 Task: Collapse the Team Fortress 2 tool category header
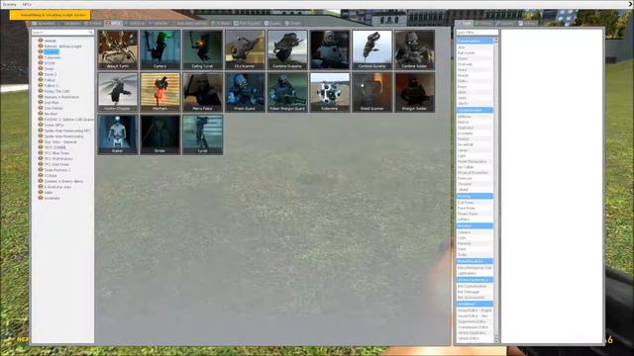(x=475, y=279)
